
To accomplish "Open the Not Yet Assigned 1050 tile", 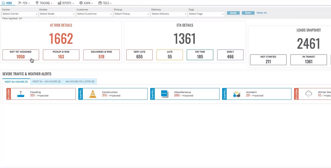I will (21, 55).
